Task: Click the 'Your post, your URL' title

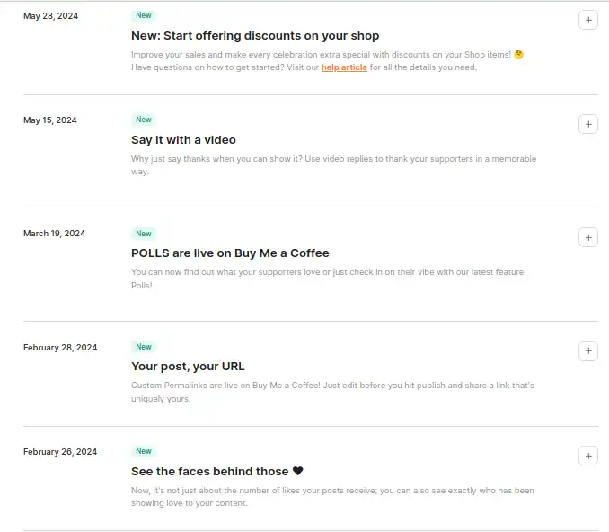Action: click(x=188, y=367)
